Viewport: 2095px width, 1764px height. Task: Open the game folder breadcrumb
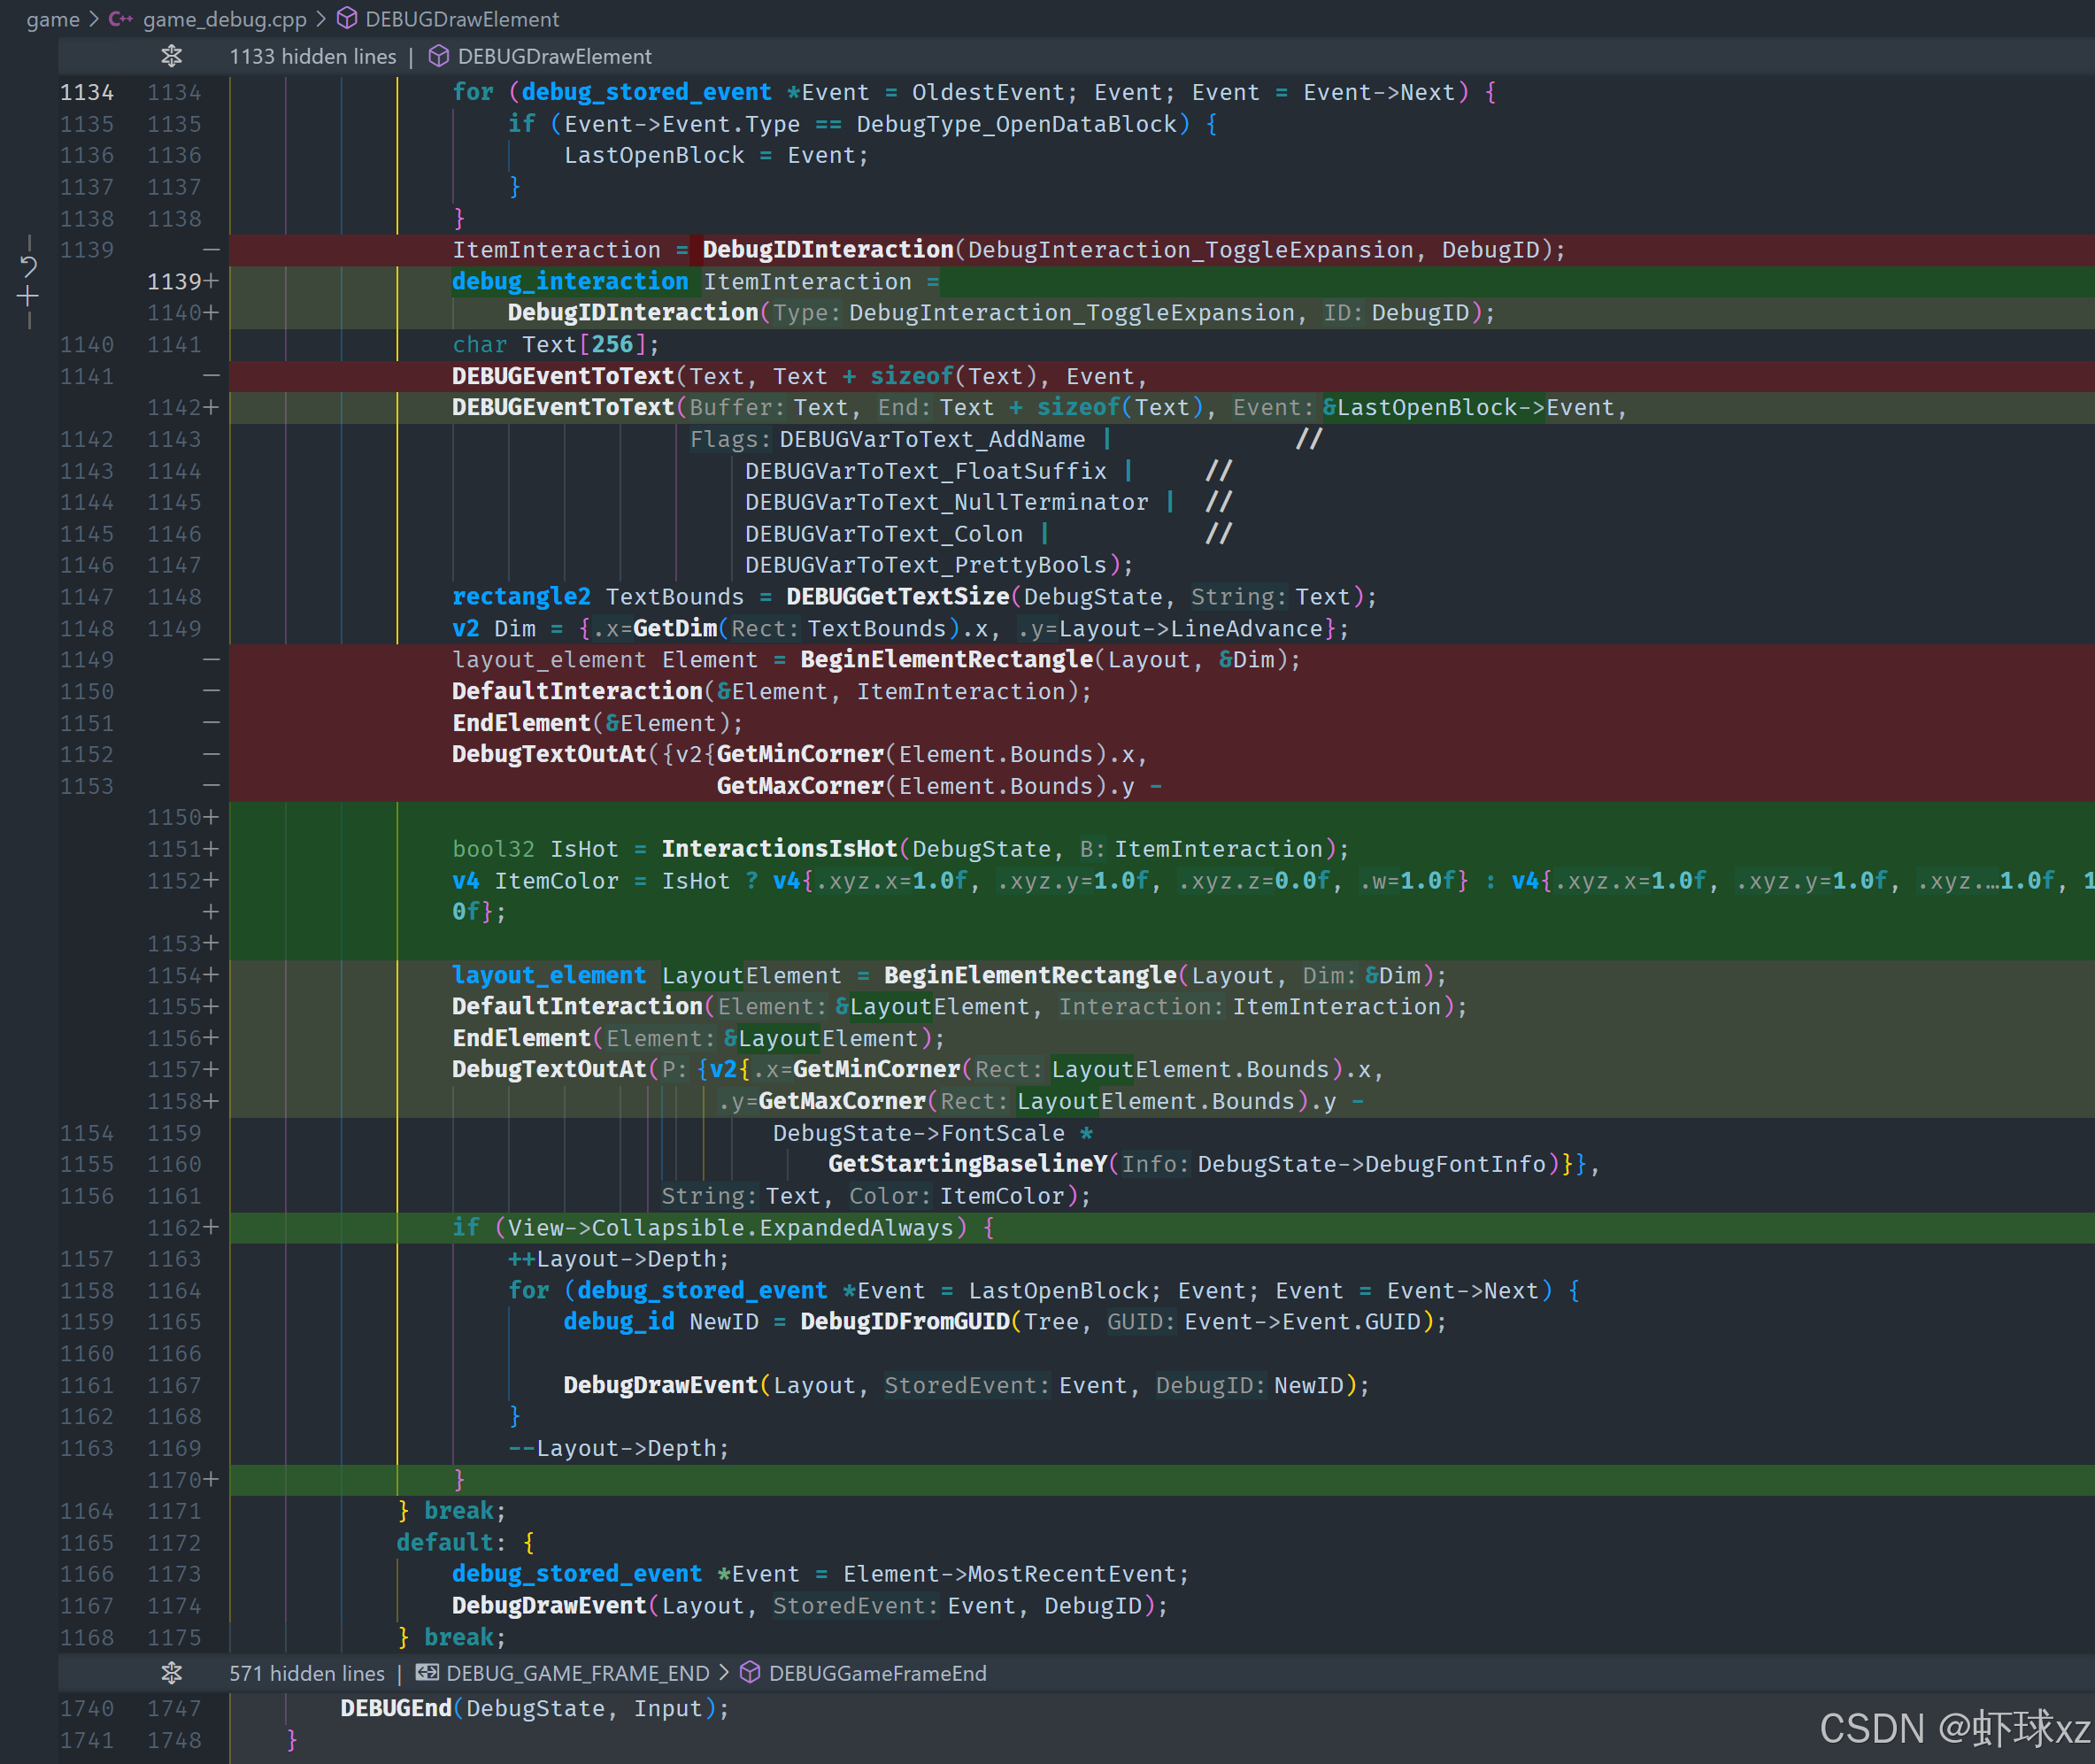click(x=53, y=19)
